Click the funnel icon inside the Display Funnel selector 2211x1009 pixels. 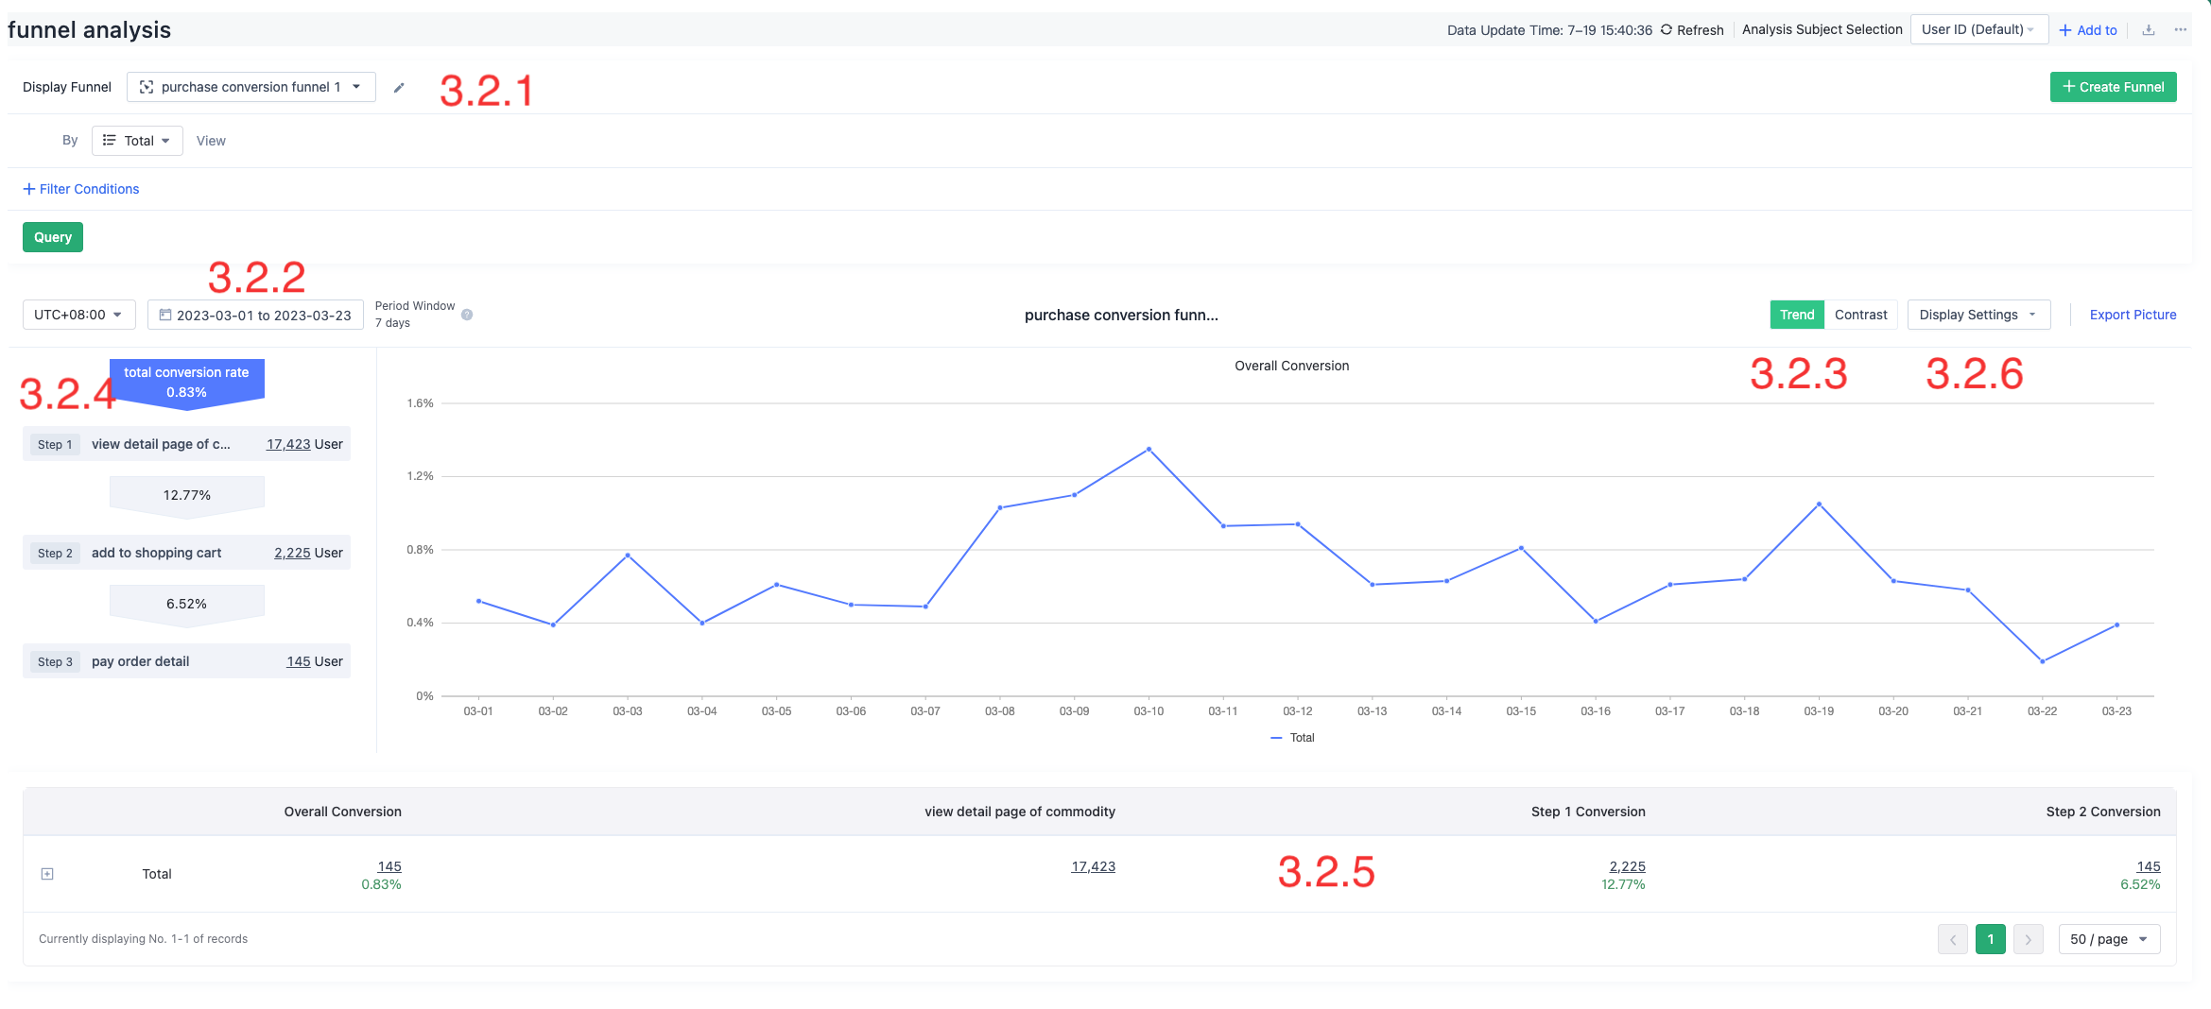[x=147, y=87]
